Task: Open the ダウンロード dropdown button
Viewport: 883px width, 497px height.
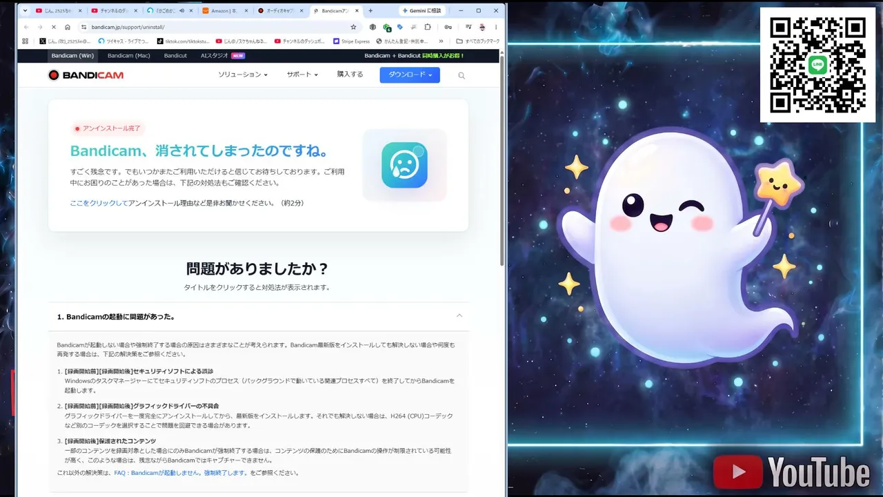Action: [410, 75]
